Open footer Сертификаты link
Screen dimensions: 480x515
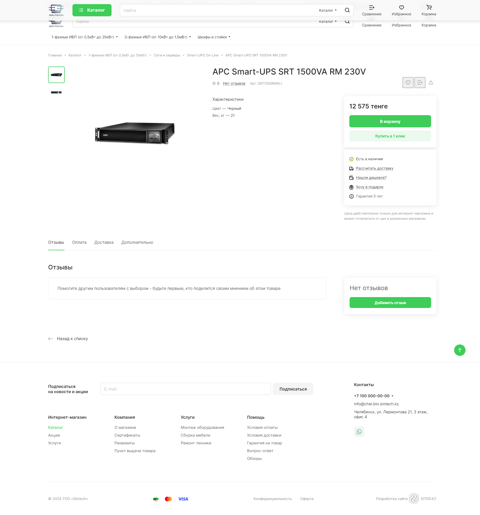click(x=127, y=435)
